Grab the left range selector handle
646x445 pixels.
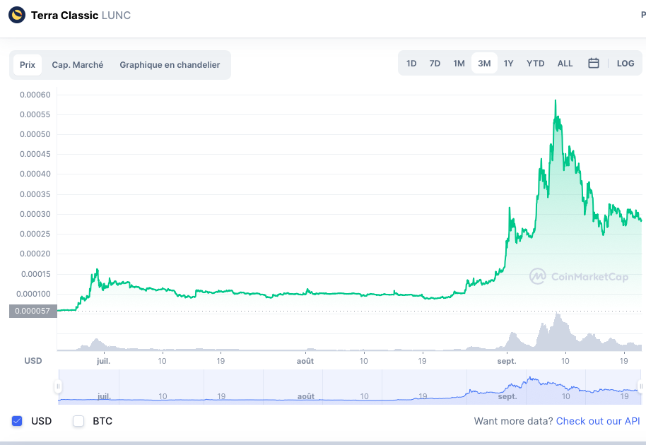(58, 386)
